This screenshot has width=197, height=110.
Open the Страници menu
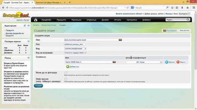[91, 20]
